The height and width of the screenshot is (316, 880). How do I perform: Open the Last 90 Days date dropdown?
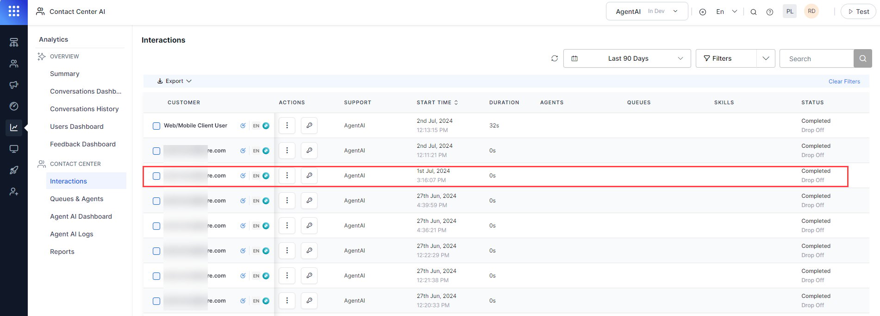point(627,58)
